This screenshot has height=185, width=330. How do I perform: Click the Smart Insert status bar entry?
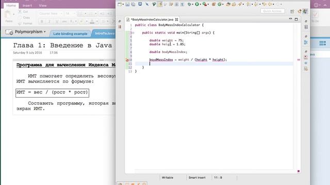[197, 178]
